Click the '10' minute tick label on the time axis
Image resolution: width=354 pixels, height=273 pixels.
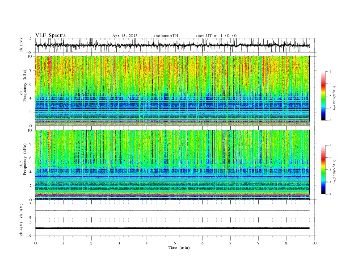pyautogui.click(x=314, y=243)
